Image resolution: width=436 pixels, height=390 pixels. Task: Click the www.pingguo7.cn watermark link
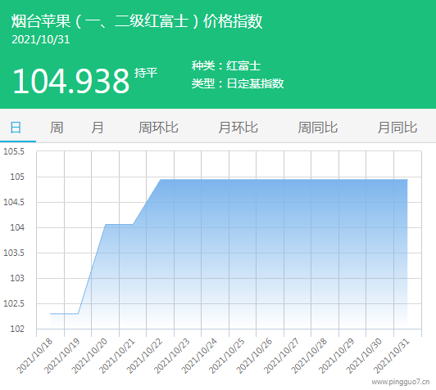(x=401, y=382)
